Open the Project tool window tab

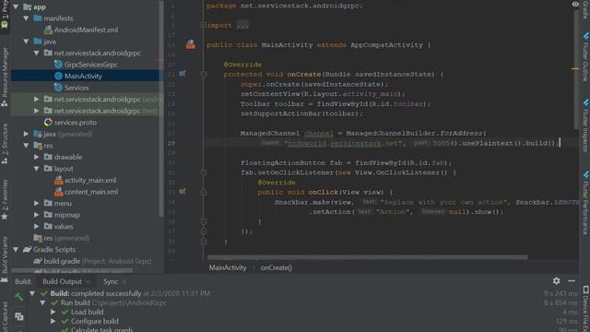tap(5, 15)
